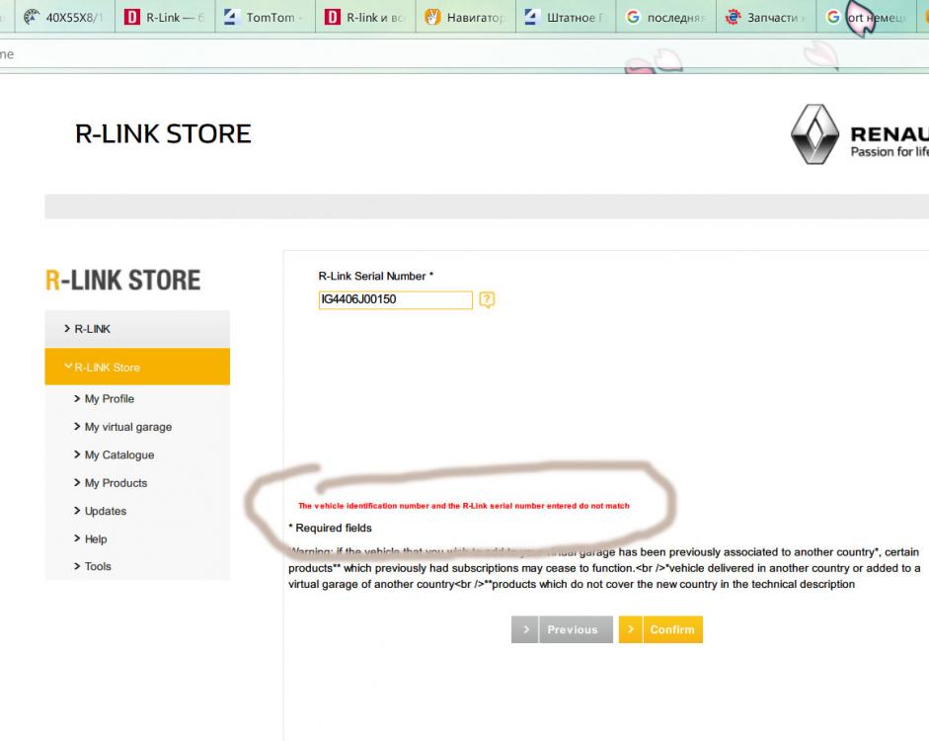Switch to the Штатное browser tab
Image resolution: width=929 pixels, height=741 pixels.
[566, 17]
